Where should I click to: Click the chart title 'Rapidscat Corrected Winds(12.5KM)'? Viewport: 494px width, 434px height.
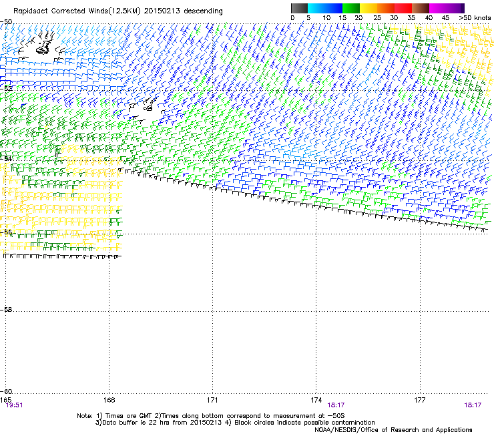pos(77,11)
